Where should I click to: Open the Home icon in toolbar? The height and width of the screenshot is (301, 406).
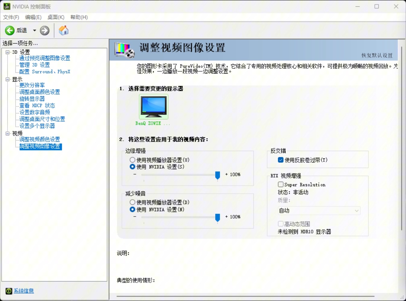pyautogui.click(x=64, y=30)
